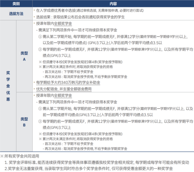
Task: Click footnote '2.奖学金无法重复获得'
Action: coord(89,168)
